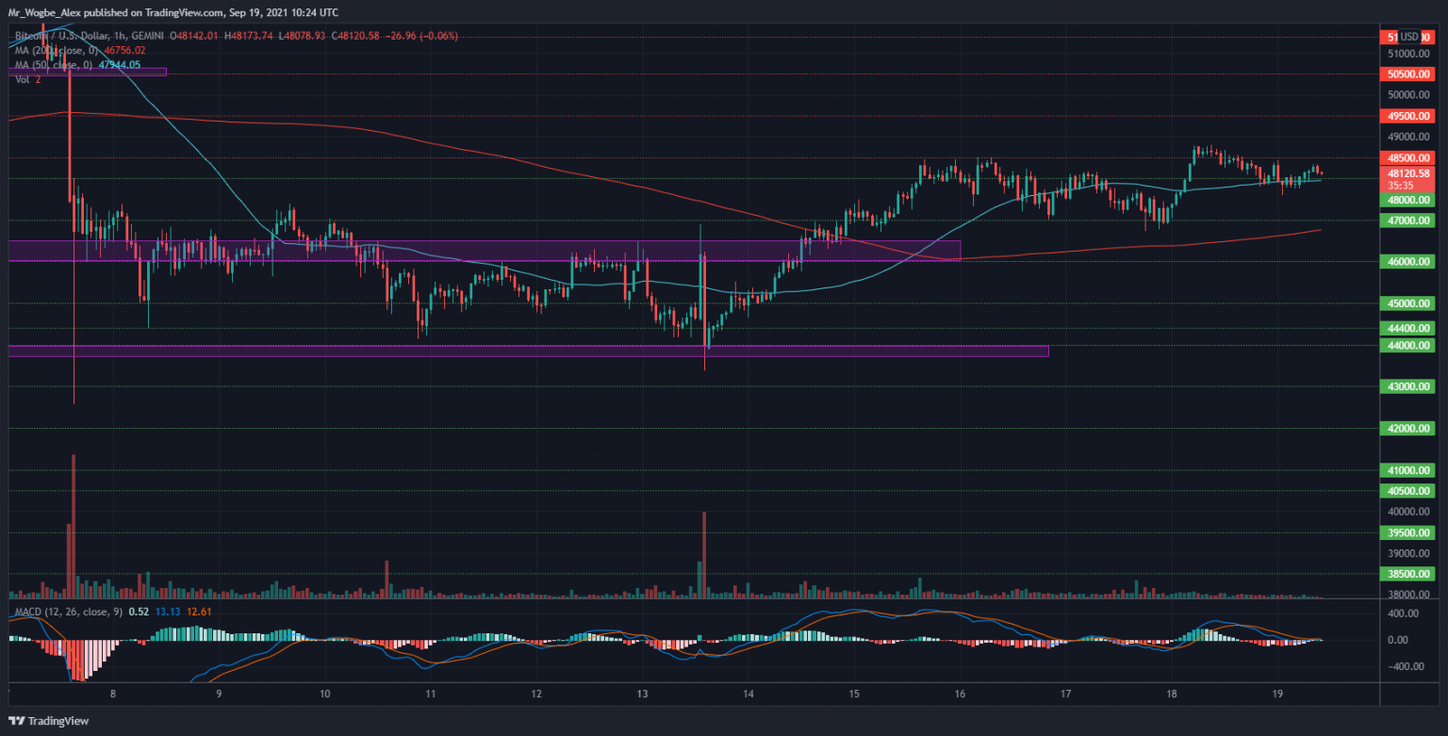Click the TradingView logo icon
Viewport: 1448px width, 736px height.
[16, 721]
